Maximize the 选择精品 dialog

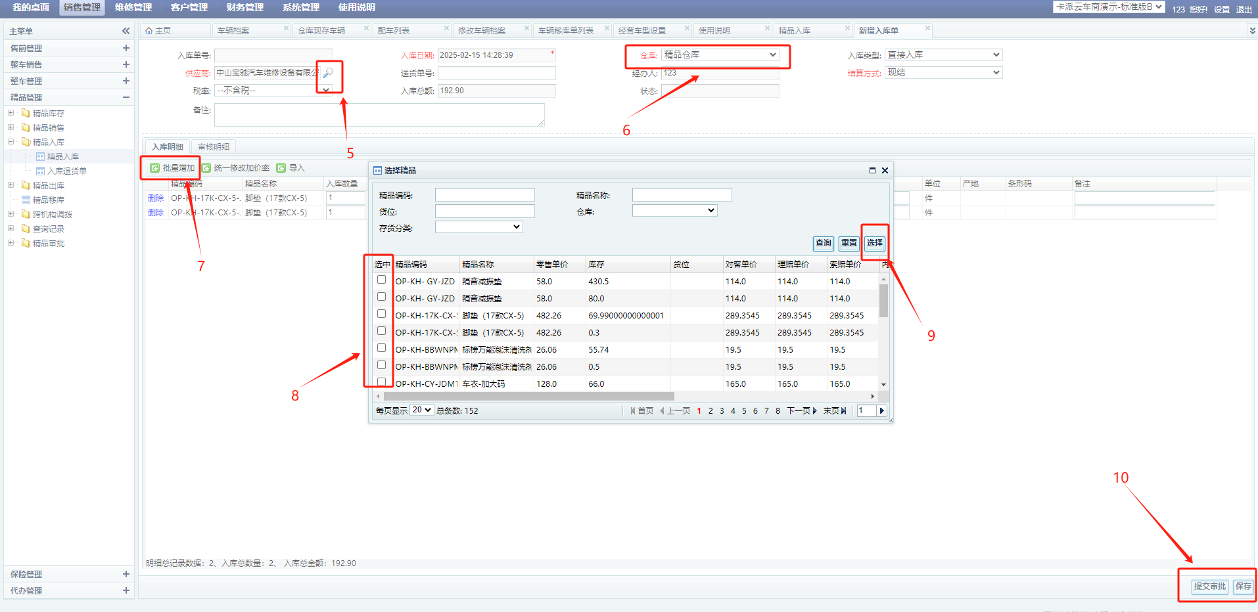point(872,171)
